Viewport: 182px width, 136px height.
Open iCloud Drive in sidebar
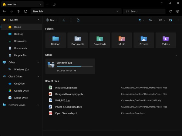pos(21,98)
